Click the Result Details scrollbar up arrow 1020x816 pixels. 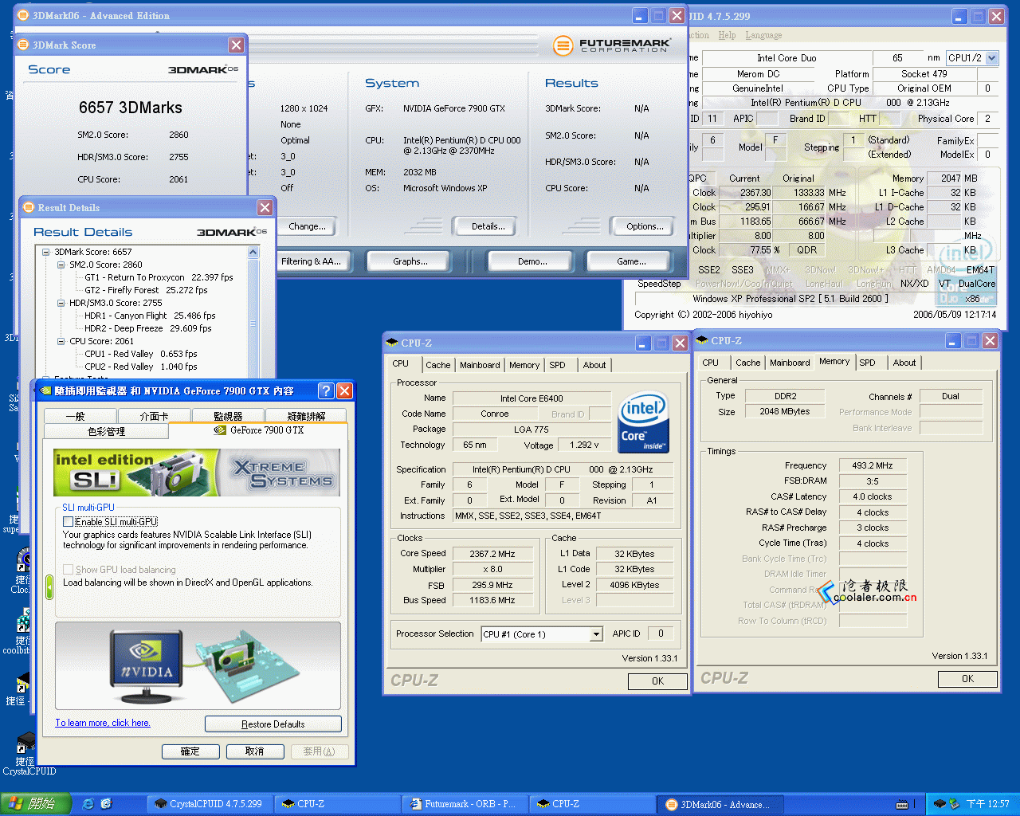(x=253, y=253)
